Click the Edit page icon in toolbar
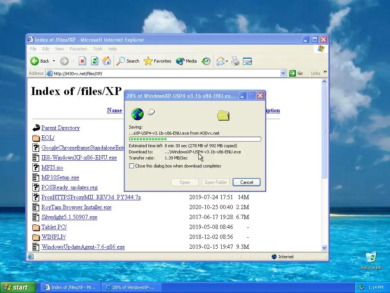The height and width of the screenshot is (293, 390). click(x=247, y=61)
